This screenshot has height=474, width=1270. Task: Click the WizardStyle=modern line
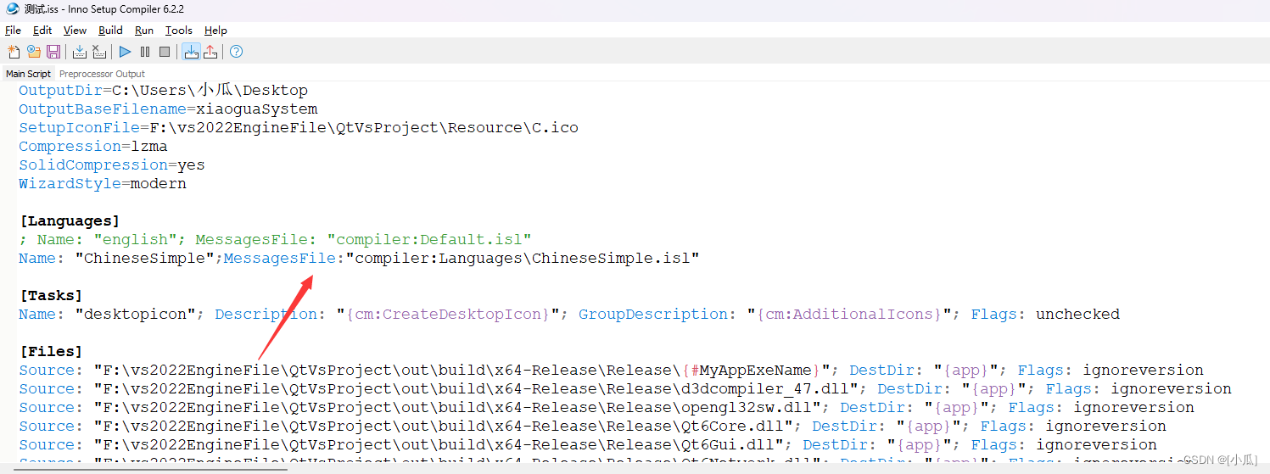103,183
